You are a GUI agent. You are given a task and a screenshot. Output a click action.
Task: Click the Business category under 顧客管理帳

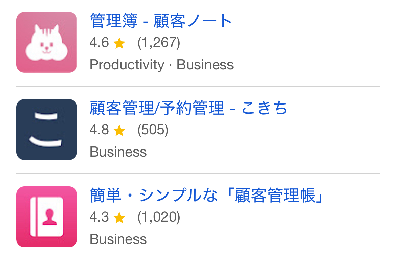tap(118, 239)
